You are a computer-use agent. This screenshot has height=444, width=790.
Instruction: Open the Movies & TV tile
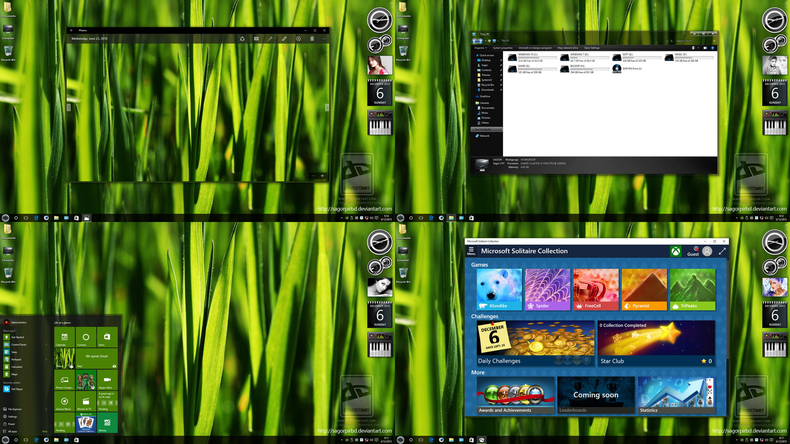(86, 401)
